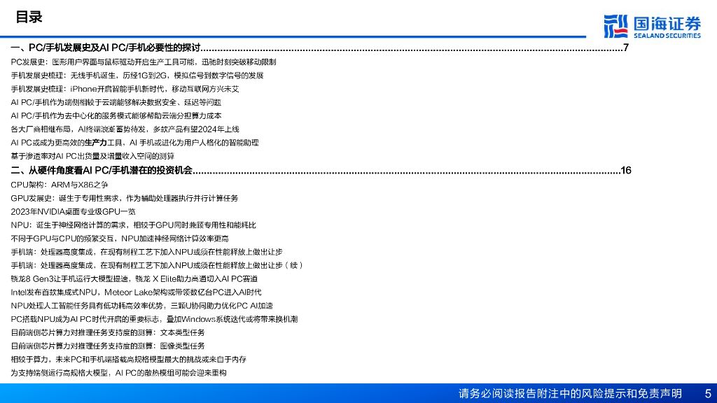Select line 手机发展史梳理：无线手机诞生
This screenshot has width=717, height=403.
[x=137, y=76]
